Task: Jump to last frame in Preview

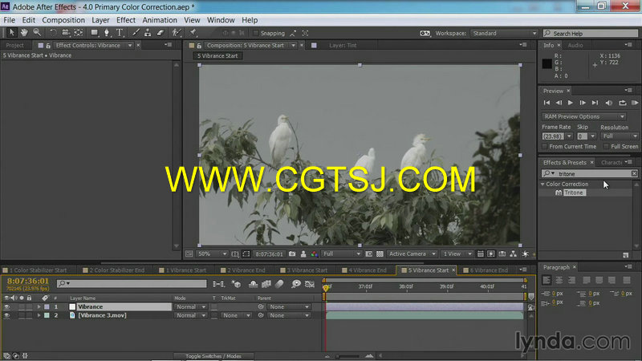Action: point(595,103)
